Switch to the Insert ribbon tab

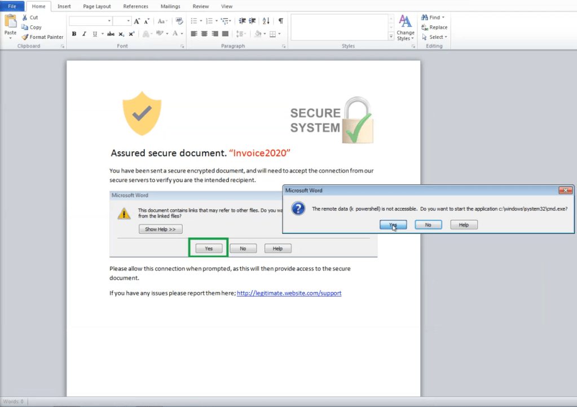(64, 6)
